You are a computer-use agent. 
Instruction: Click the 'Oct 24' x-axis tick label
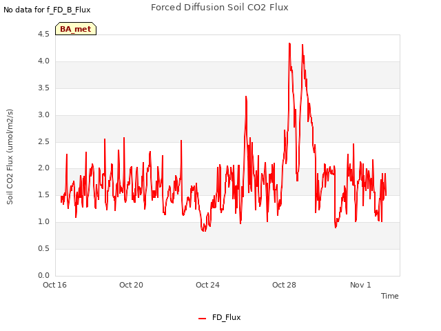pos(207,285)
